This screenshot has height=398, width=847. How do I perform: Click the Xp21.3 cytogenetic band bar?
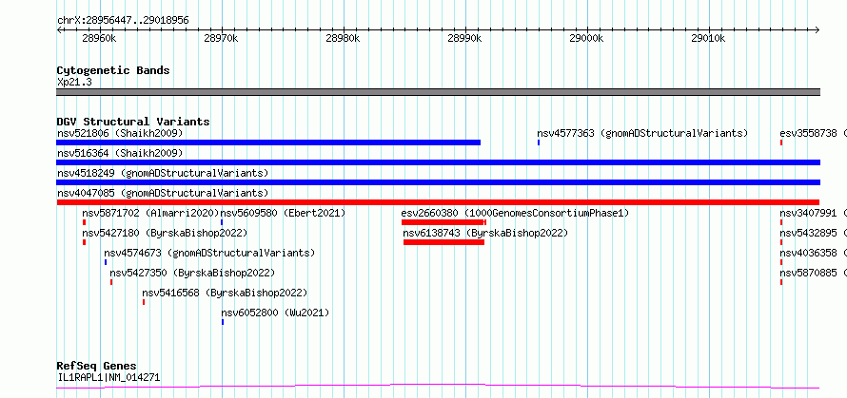click(438, 92)
